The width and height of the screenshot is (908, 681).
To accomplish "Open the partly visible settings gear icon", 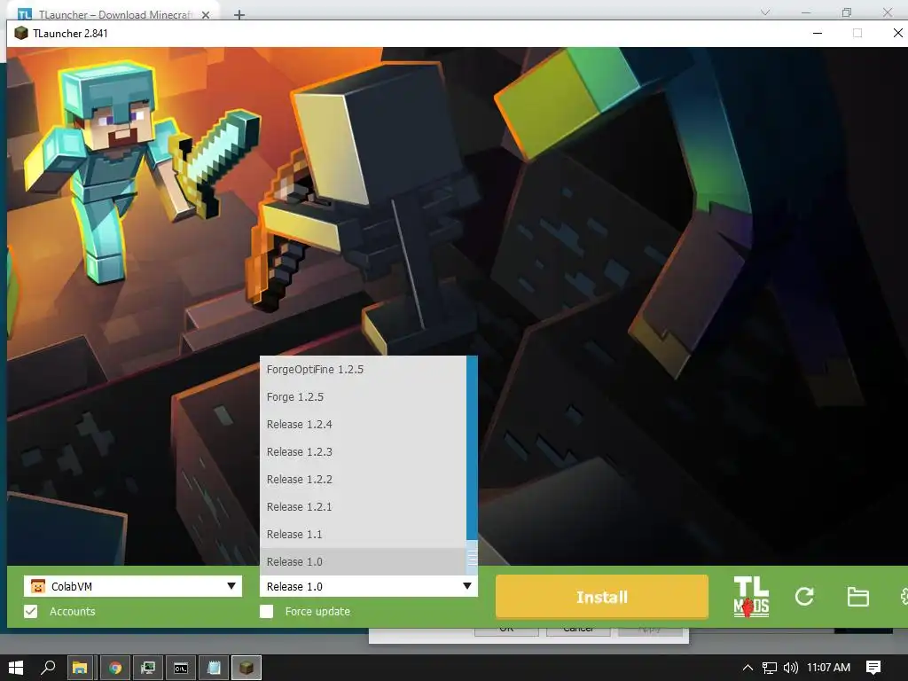I will [904, 597].
